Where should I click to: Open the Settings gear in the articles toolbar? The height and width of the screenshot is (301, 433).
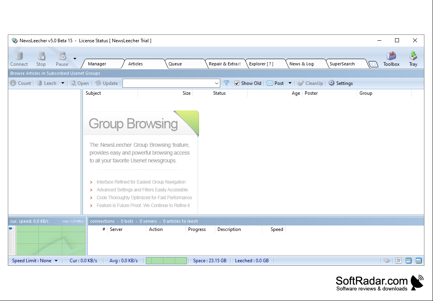coord(341,83)
